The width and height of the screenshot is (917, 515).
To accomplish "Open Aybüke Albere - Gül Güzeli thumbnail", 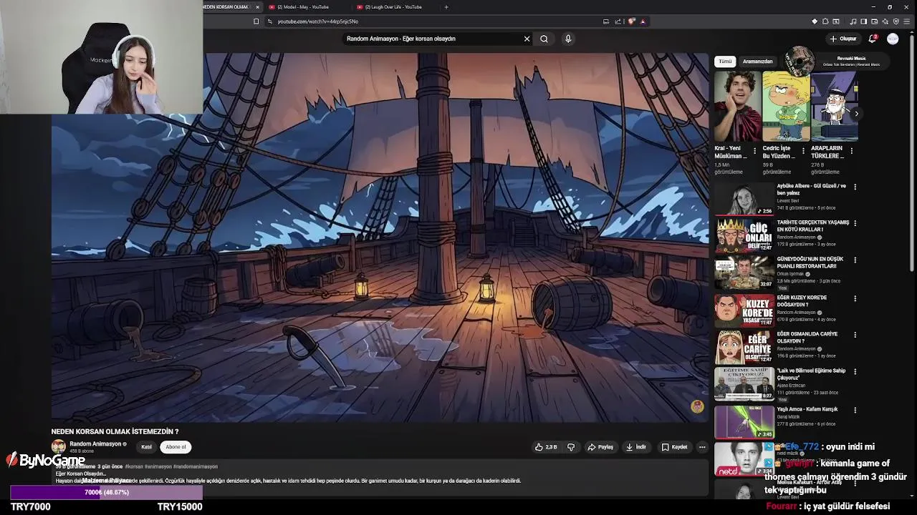I will pyautogui.click(x=744, y=199).
